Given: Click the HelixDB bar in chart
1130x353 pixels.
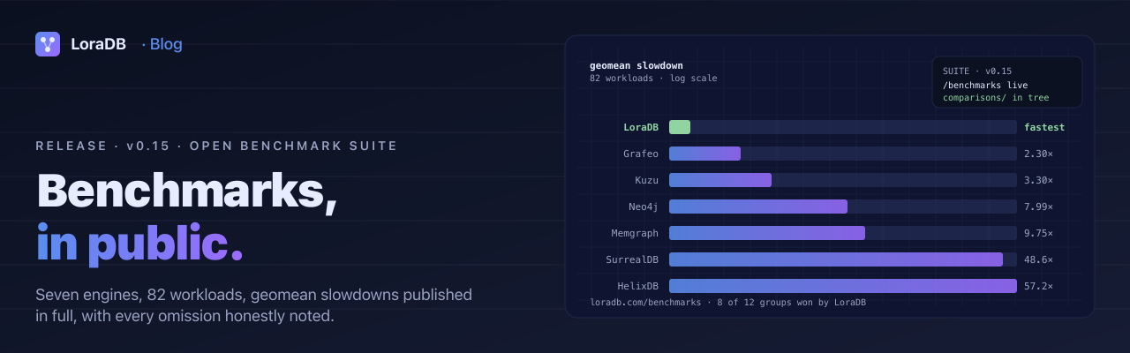Looking at the screenshot, I should click(x=843, y=286).
